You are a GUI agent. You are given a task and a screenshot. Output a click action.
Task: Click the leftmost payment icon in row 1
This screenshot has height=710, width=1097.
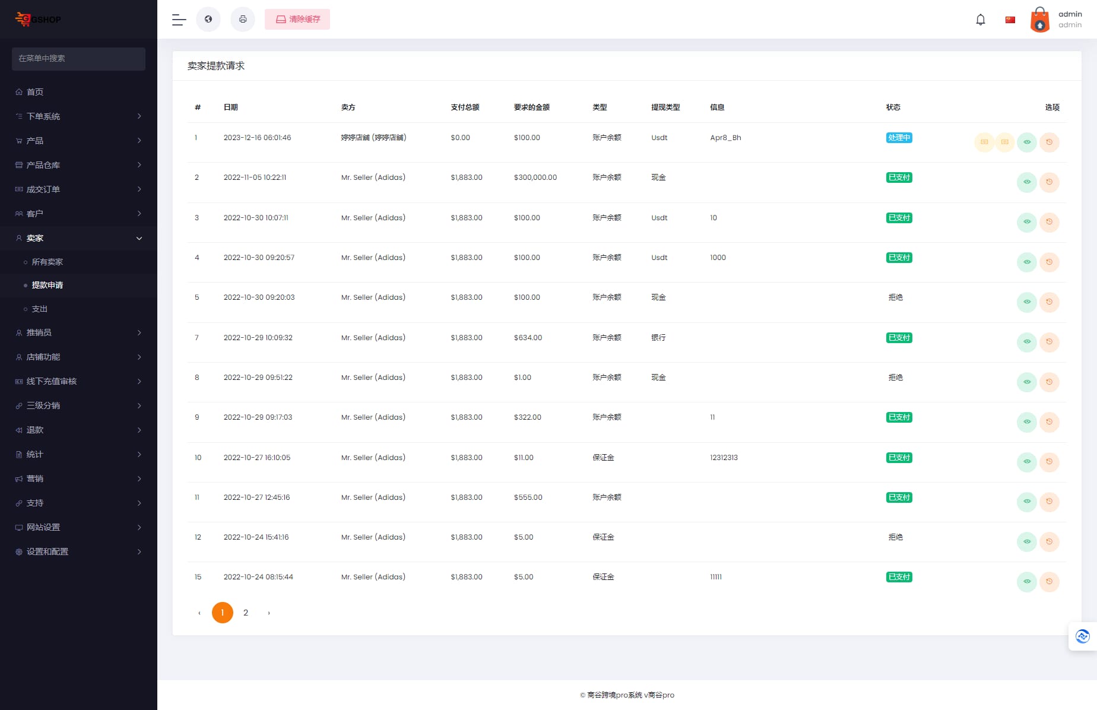[984, 142]
